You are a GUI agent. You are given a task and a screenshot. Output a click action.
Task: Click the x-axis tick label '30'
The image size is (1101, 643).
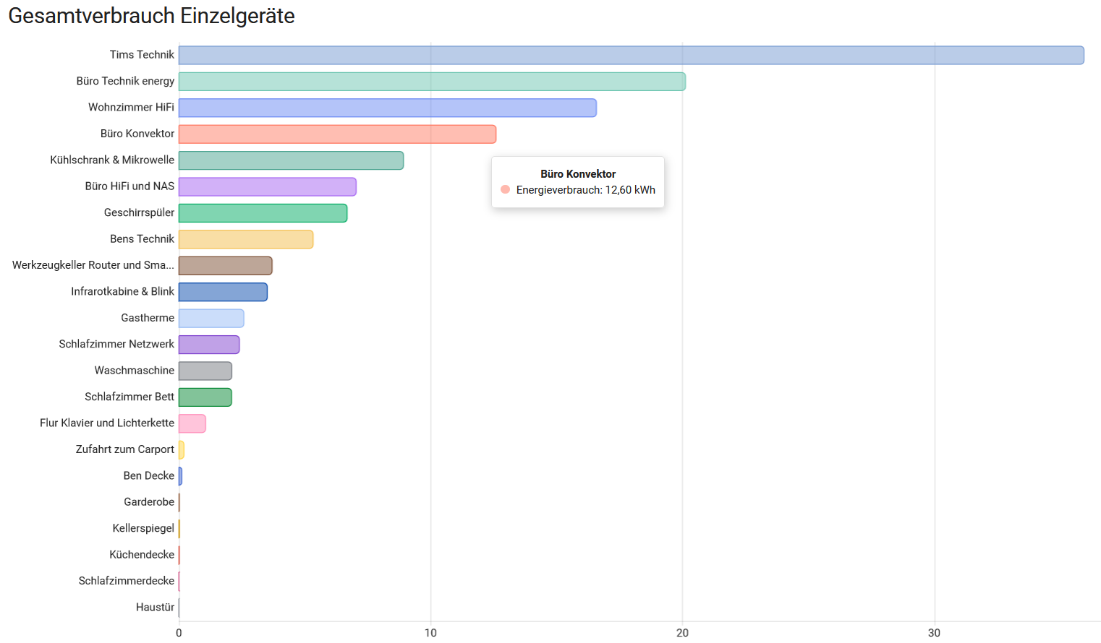[x=934, y=633]
